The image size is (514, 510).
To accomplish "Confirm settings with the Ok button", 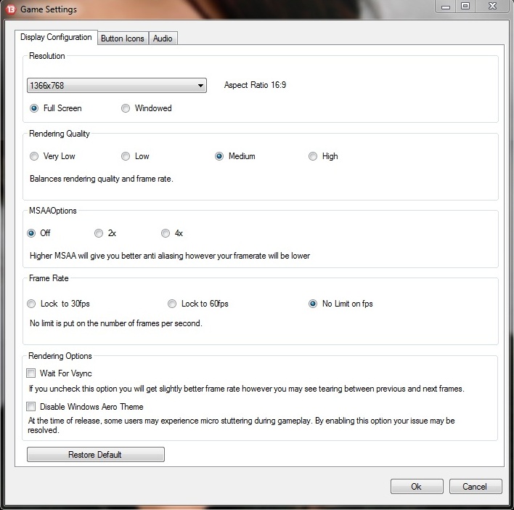I will 417,486.
